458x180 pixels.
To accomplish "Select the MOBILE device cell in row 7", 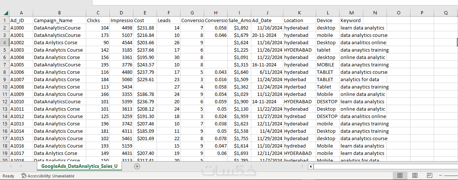I will [x=328, y=65].
